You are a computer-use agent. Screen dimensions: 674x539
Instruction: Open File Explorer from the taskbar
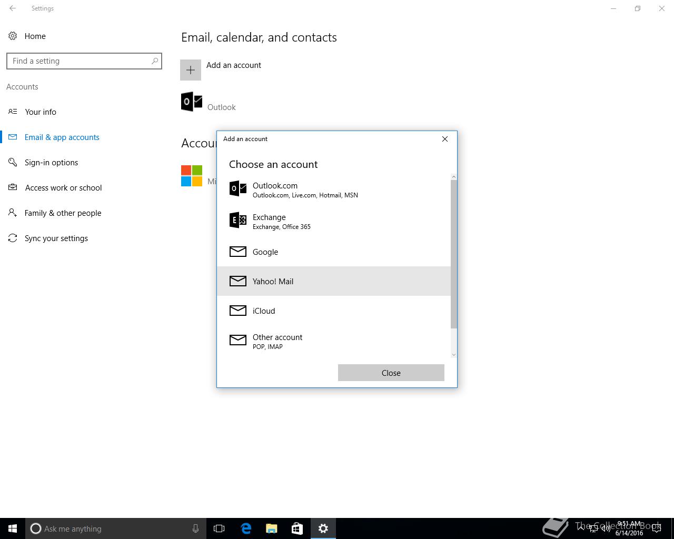tap(272, 528)
